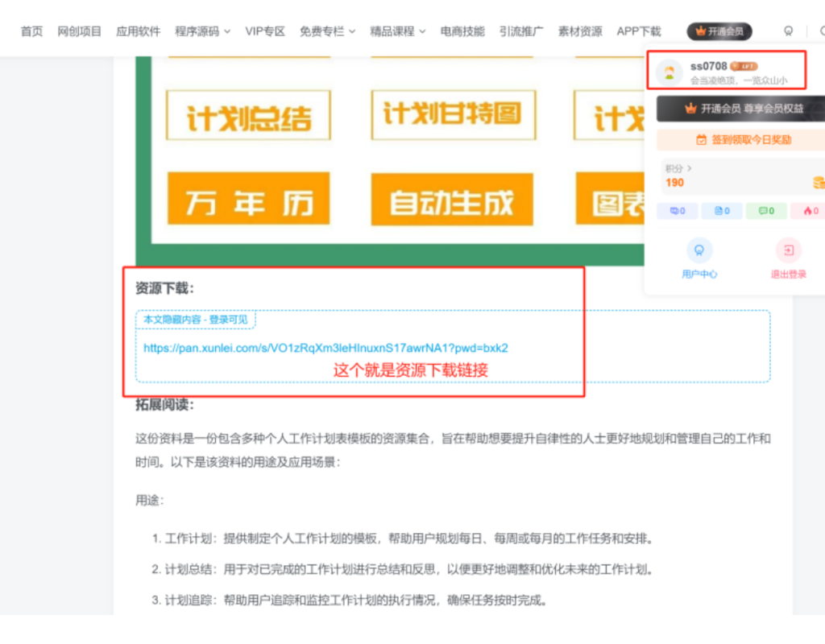Click the blue document counter showing 0
The width and height of the screenshot is (825, 644).
tap(721, 211)
